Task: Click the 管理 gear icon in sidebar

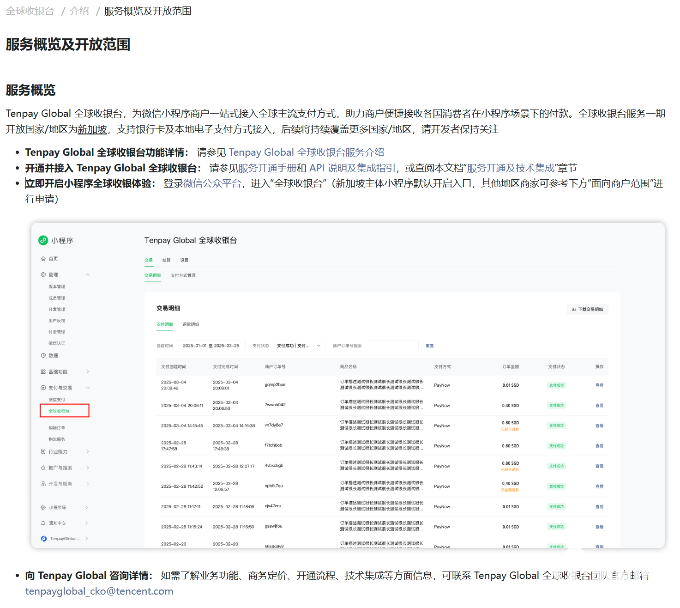Action: pyautogui.click(x=43, y=274)
